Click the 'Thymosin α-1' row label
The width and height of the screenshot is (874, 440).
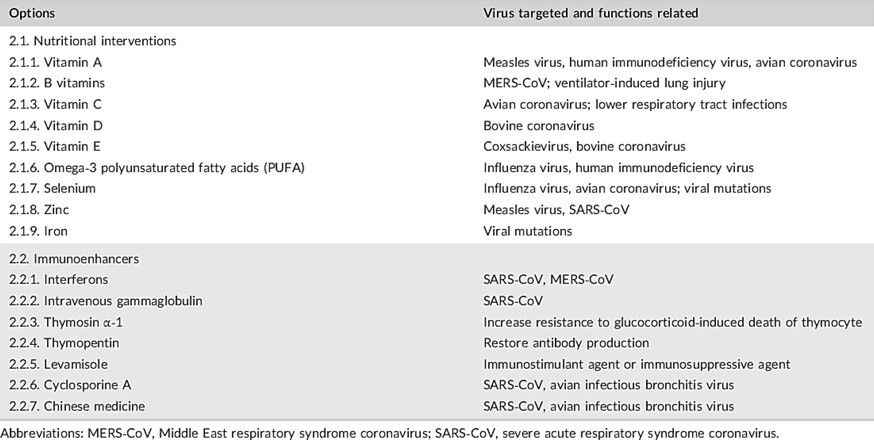coord(66,322)
